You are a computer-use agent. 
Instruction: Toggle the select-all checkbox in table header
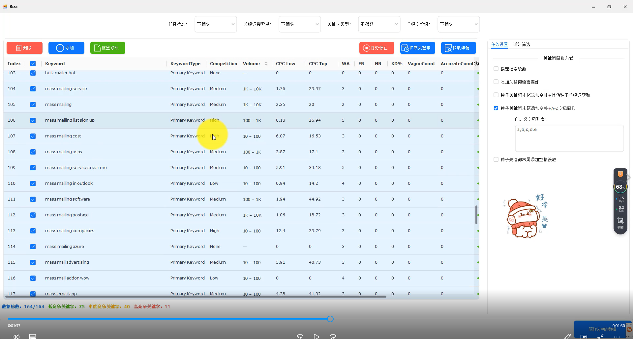point(33,64)
